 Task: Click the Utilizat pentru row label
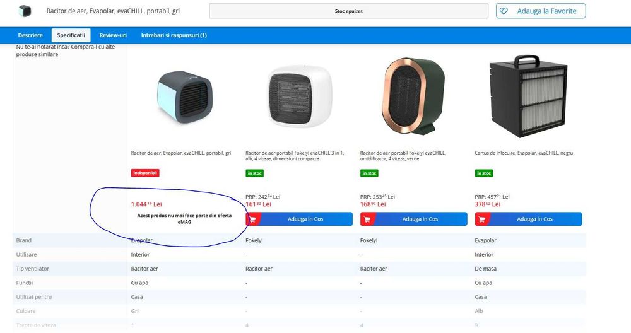[34, 297]
